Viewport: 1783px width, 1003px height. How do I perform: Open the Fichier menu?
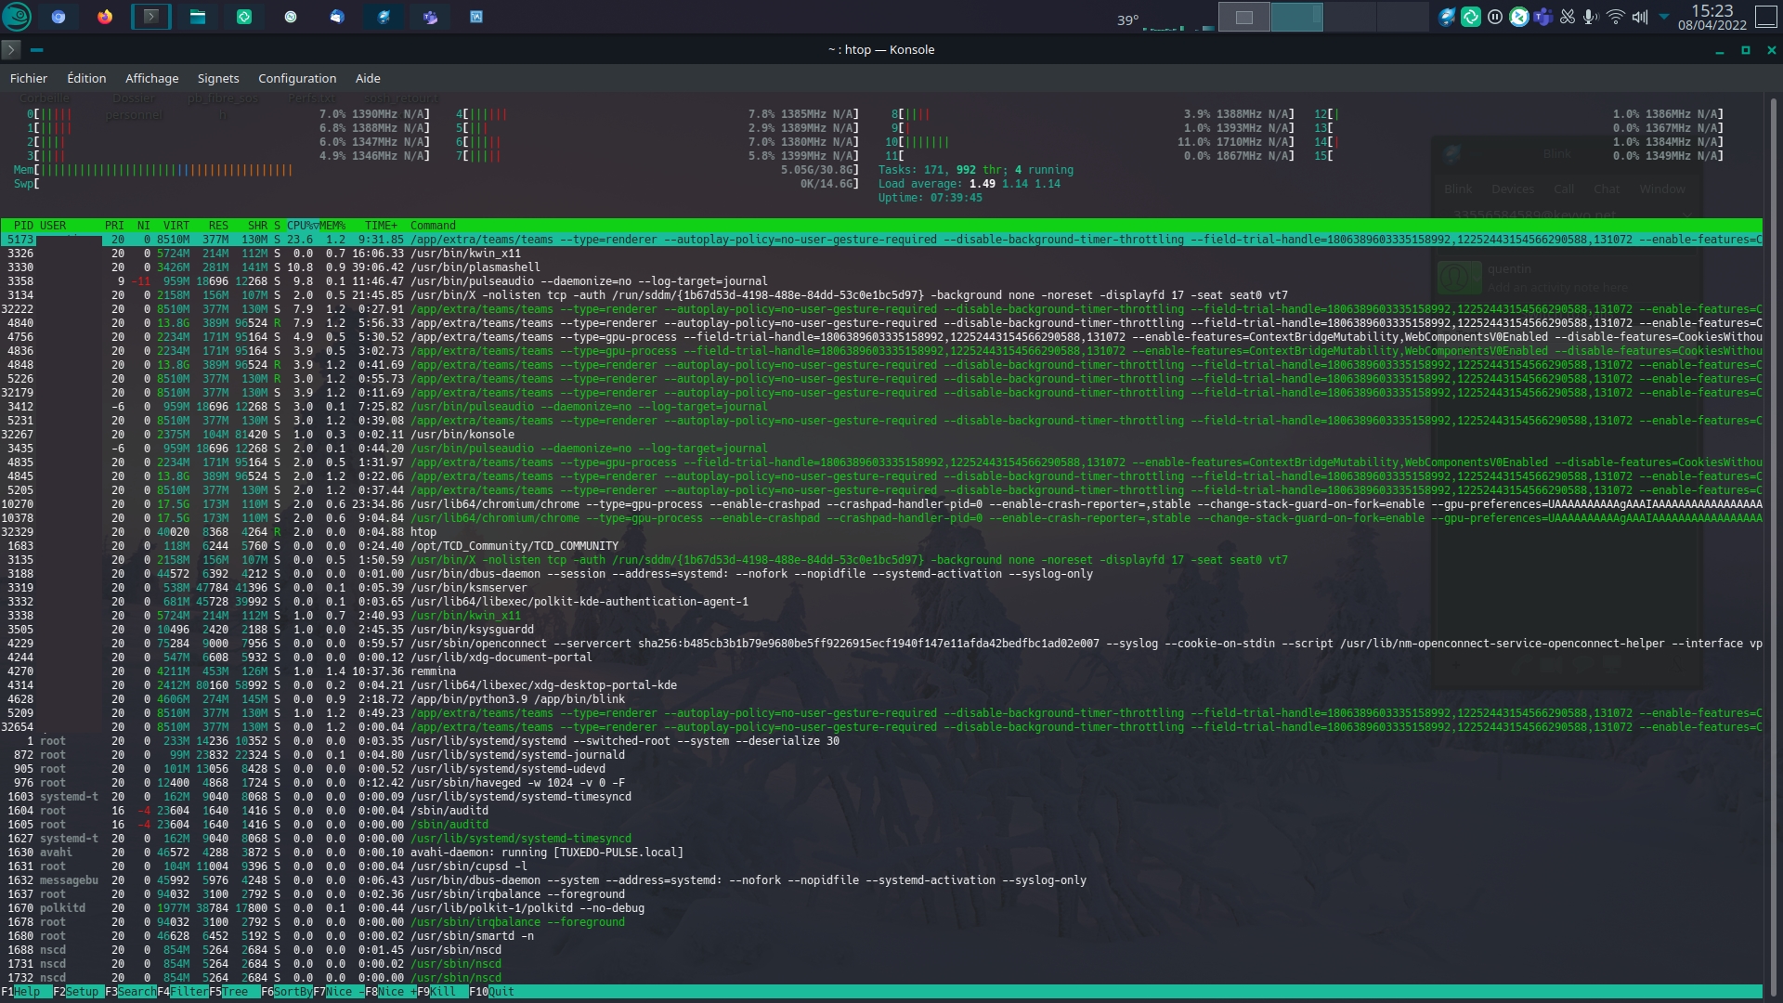click(29, 78)
